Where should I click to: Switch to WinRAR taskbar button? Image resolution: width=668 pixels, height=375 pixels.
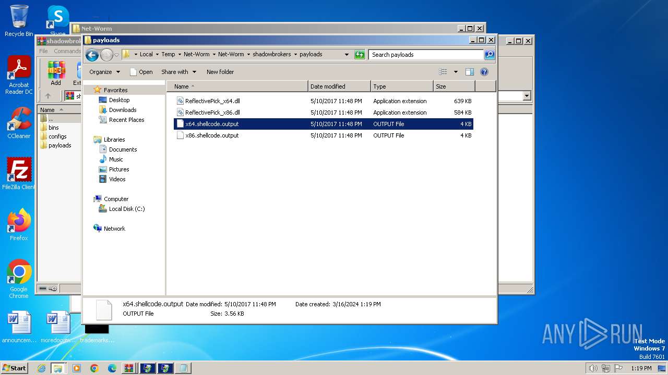coord(128,368)
